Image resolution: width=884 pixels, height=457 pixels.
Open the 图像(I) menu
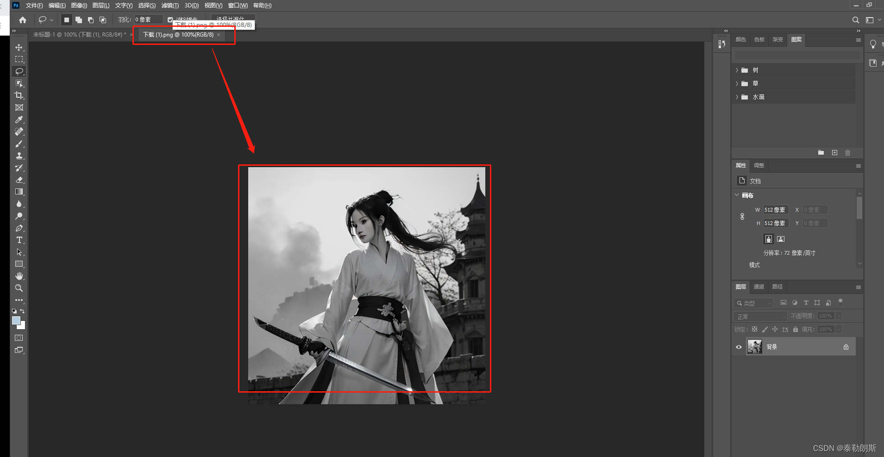pos(79,6)
